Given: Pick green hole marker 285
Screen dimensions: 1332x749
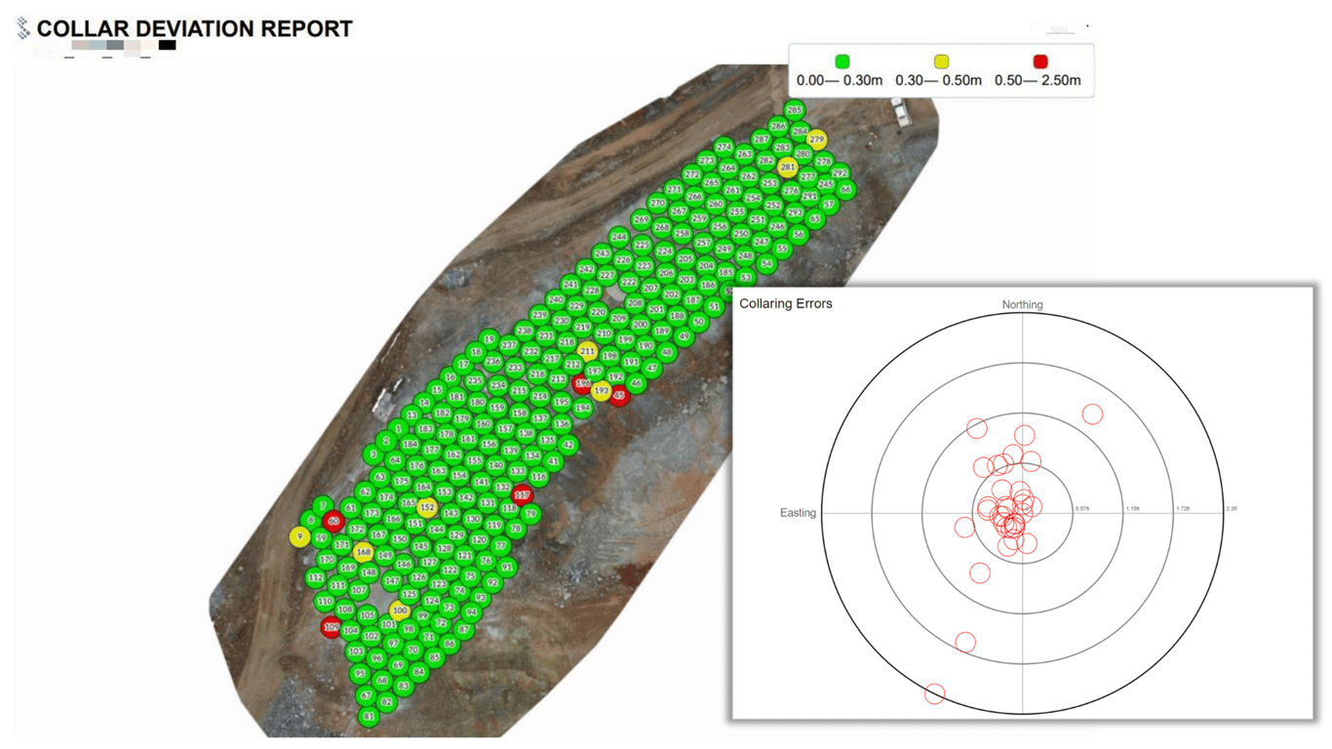Looking at the screenshot, I should tap(795, 110).
